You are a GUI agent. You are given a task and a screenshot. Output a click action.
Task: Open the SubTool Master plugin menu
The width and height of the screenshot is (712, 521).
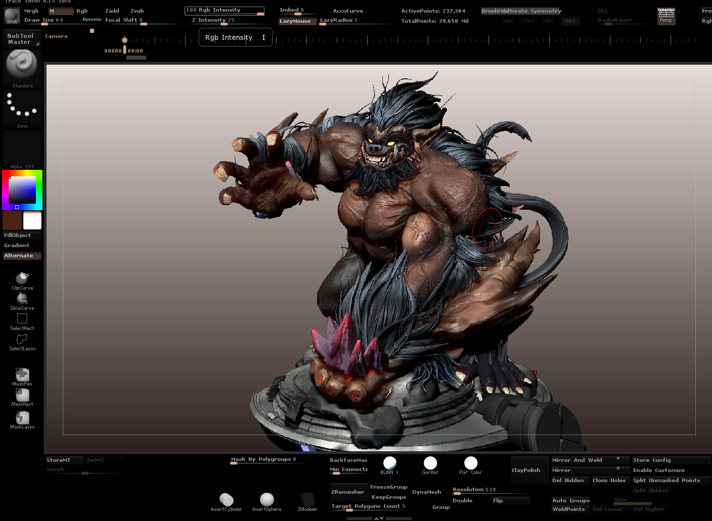tap(21, 39)
